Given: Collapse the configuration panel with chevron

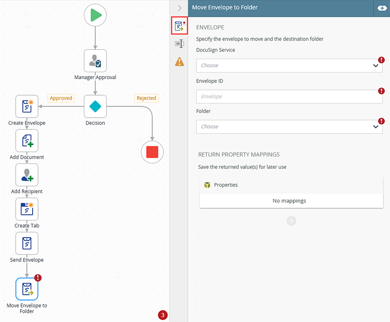Looking at the screenshot, I should (179, 8).
